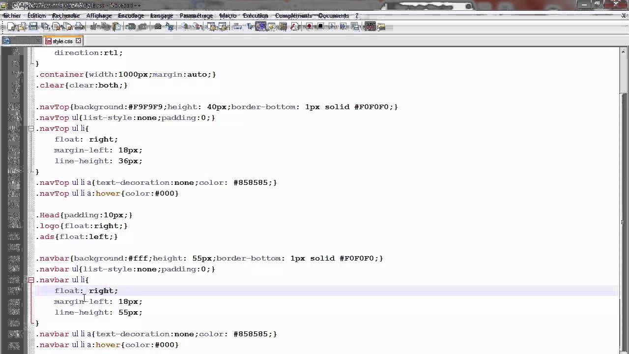The image size is (629, 354).
Task: Click the Save All toolbar icon
Action: coord(45,27)
